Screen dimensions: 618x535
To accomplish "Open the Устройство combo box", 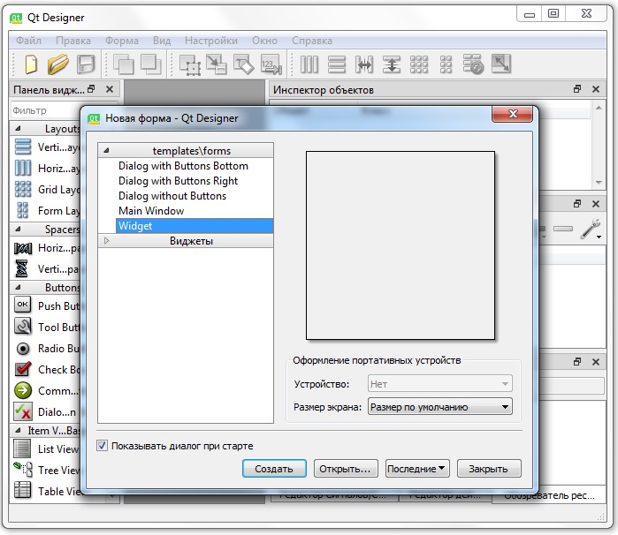I will tap(440, 383).
